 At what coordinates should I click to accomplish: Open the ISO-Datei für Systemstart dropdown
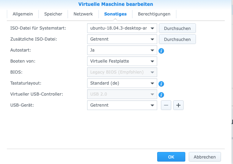point(122,28)
